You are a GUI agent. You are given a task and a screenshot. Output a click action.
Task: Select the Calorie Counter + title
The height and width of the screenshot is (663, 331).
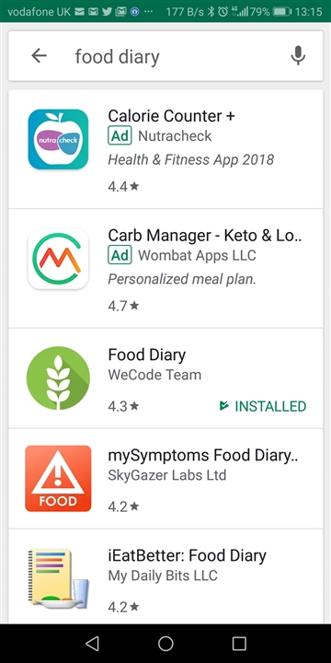pyautogui.click(x=171, y=116)
